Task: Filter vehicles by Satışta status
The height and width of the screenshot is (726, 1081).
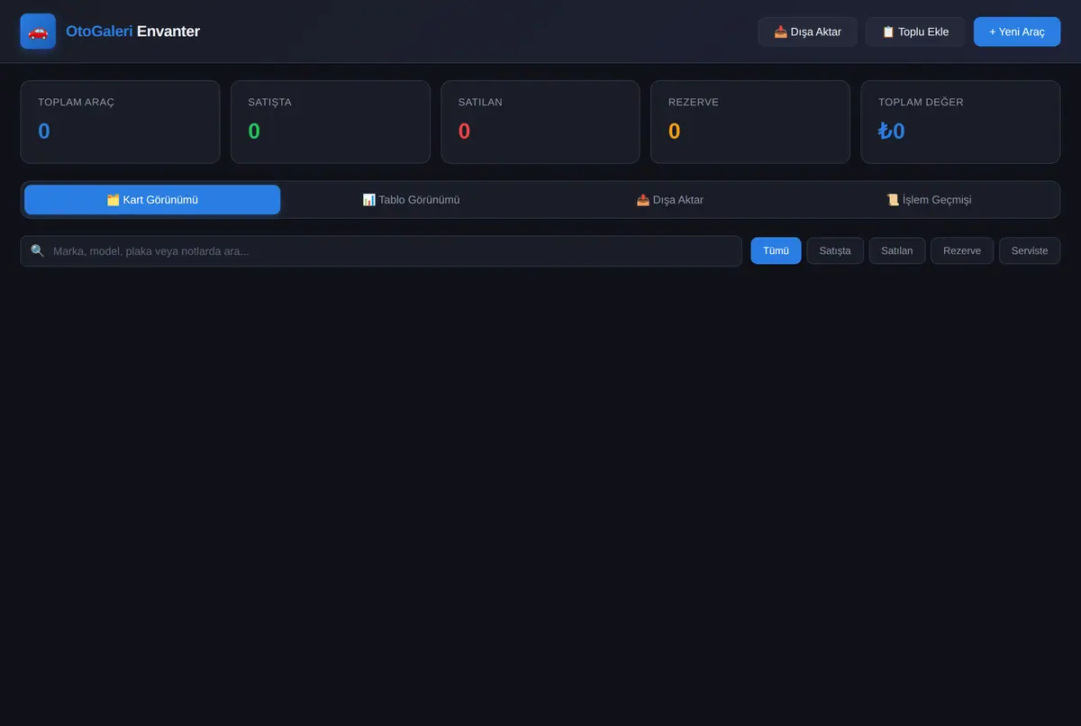Action: pos(835,250)
